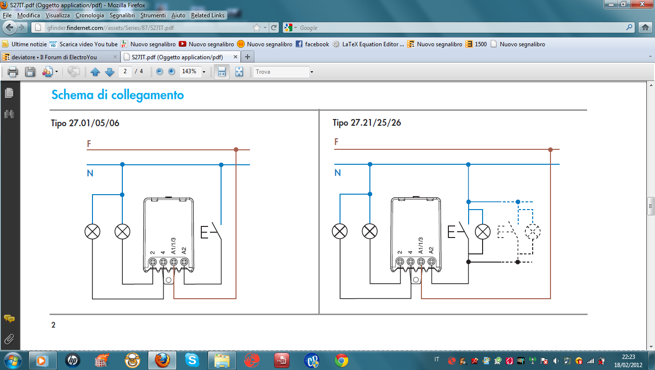Open the Segnalibri menu

point(121,15)
